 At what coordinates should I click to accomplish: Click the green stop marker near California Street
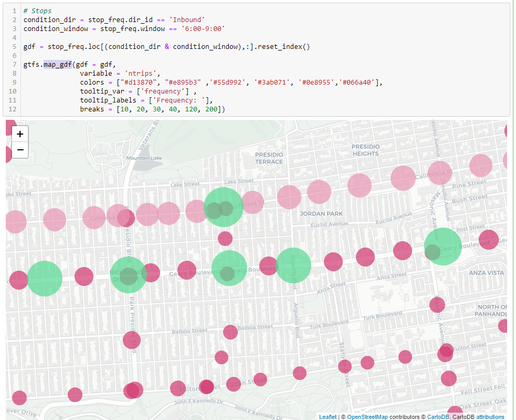pos(223,208)
